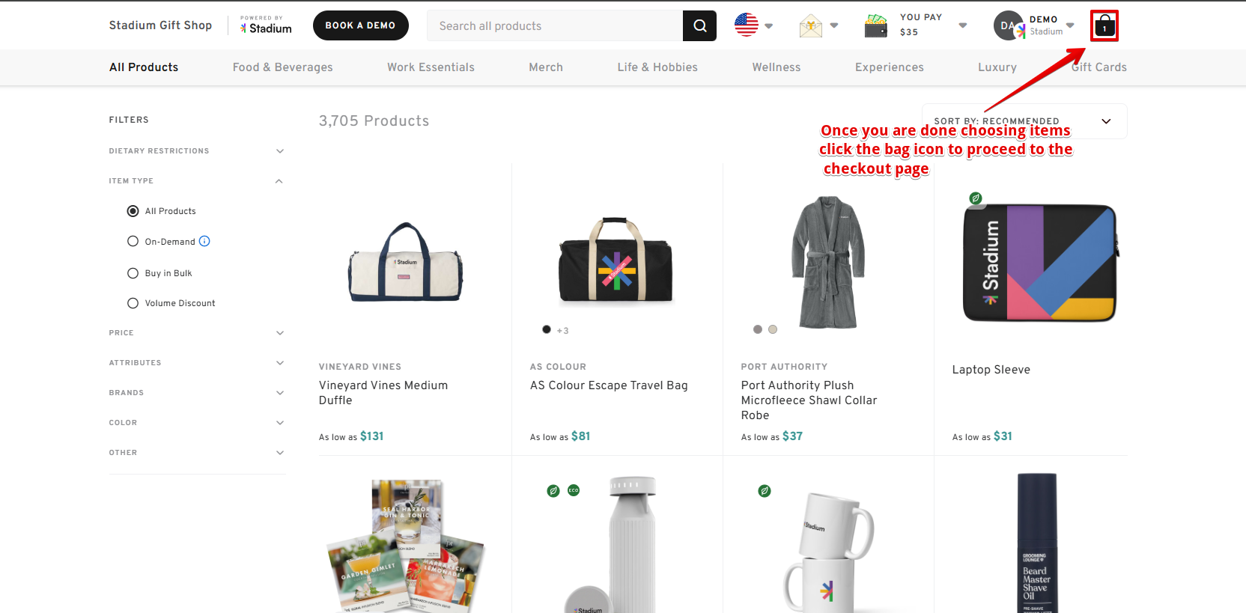Open the Laptop Sleeve product link
The height and width of the screenshot is (613, 1246).
pyautogui.click(x=991, y=370)
